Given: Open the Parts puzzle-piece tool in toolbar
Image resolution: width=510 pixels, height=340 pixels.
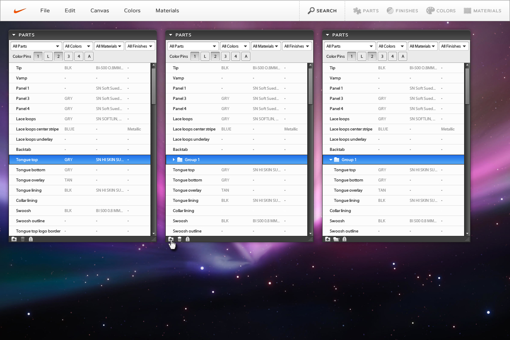Looking at the screenshot, I should point(365,11).
